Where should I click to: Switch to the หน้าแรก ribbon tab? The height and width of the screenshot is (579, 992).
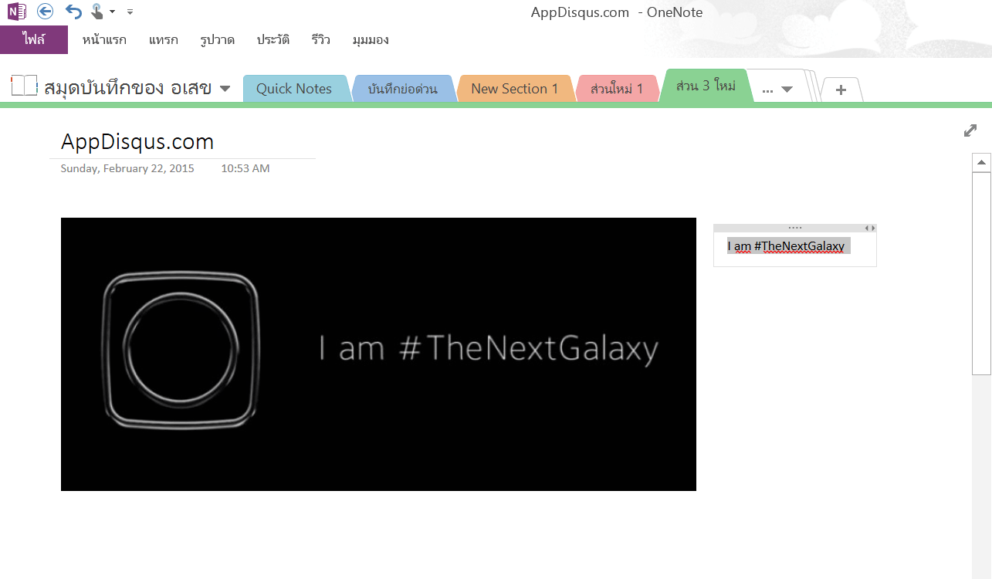[x=104, y=40]
